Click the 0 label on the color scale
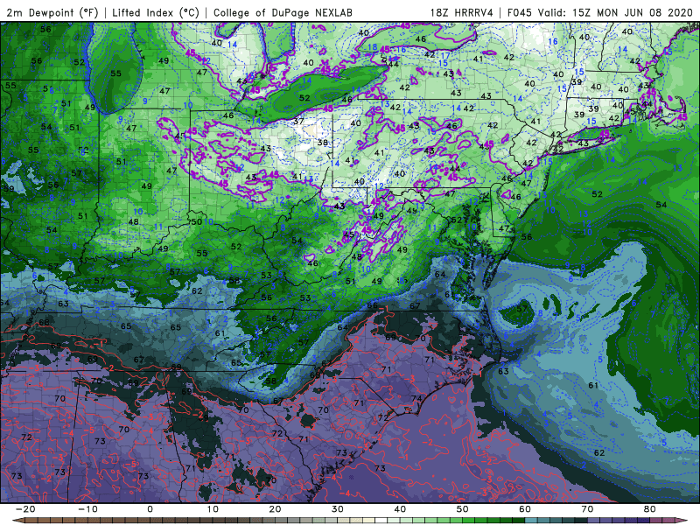This screenshot has height=525, width=700. pyautogui.click(x=150, y=509)
